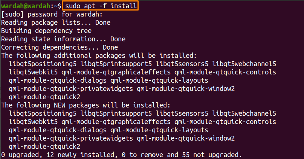The height and width of the screenshot is (159, 304).
Task: Click the first libqt5webchannel5 package name
Action: (244, 64)
